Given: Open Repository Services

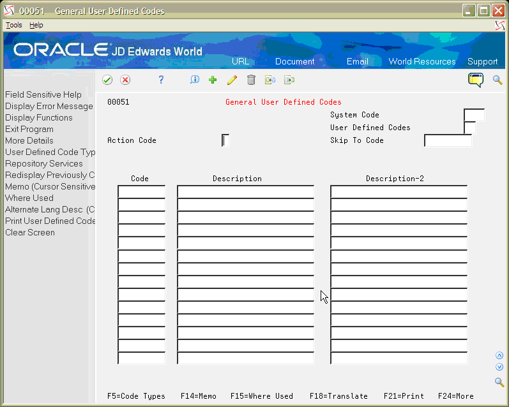Looking at the screenshot, I should 44,163.
